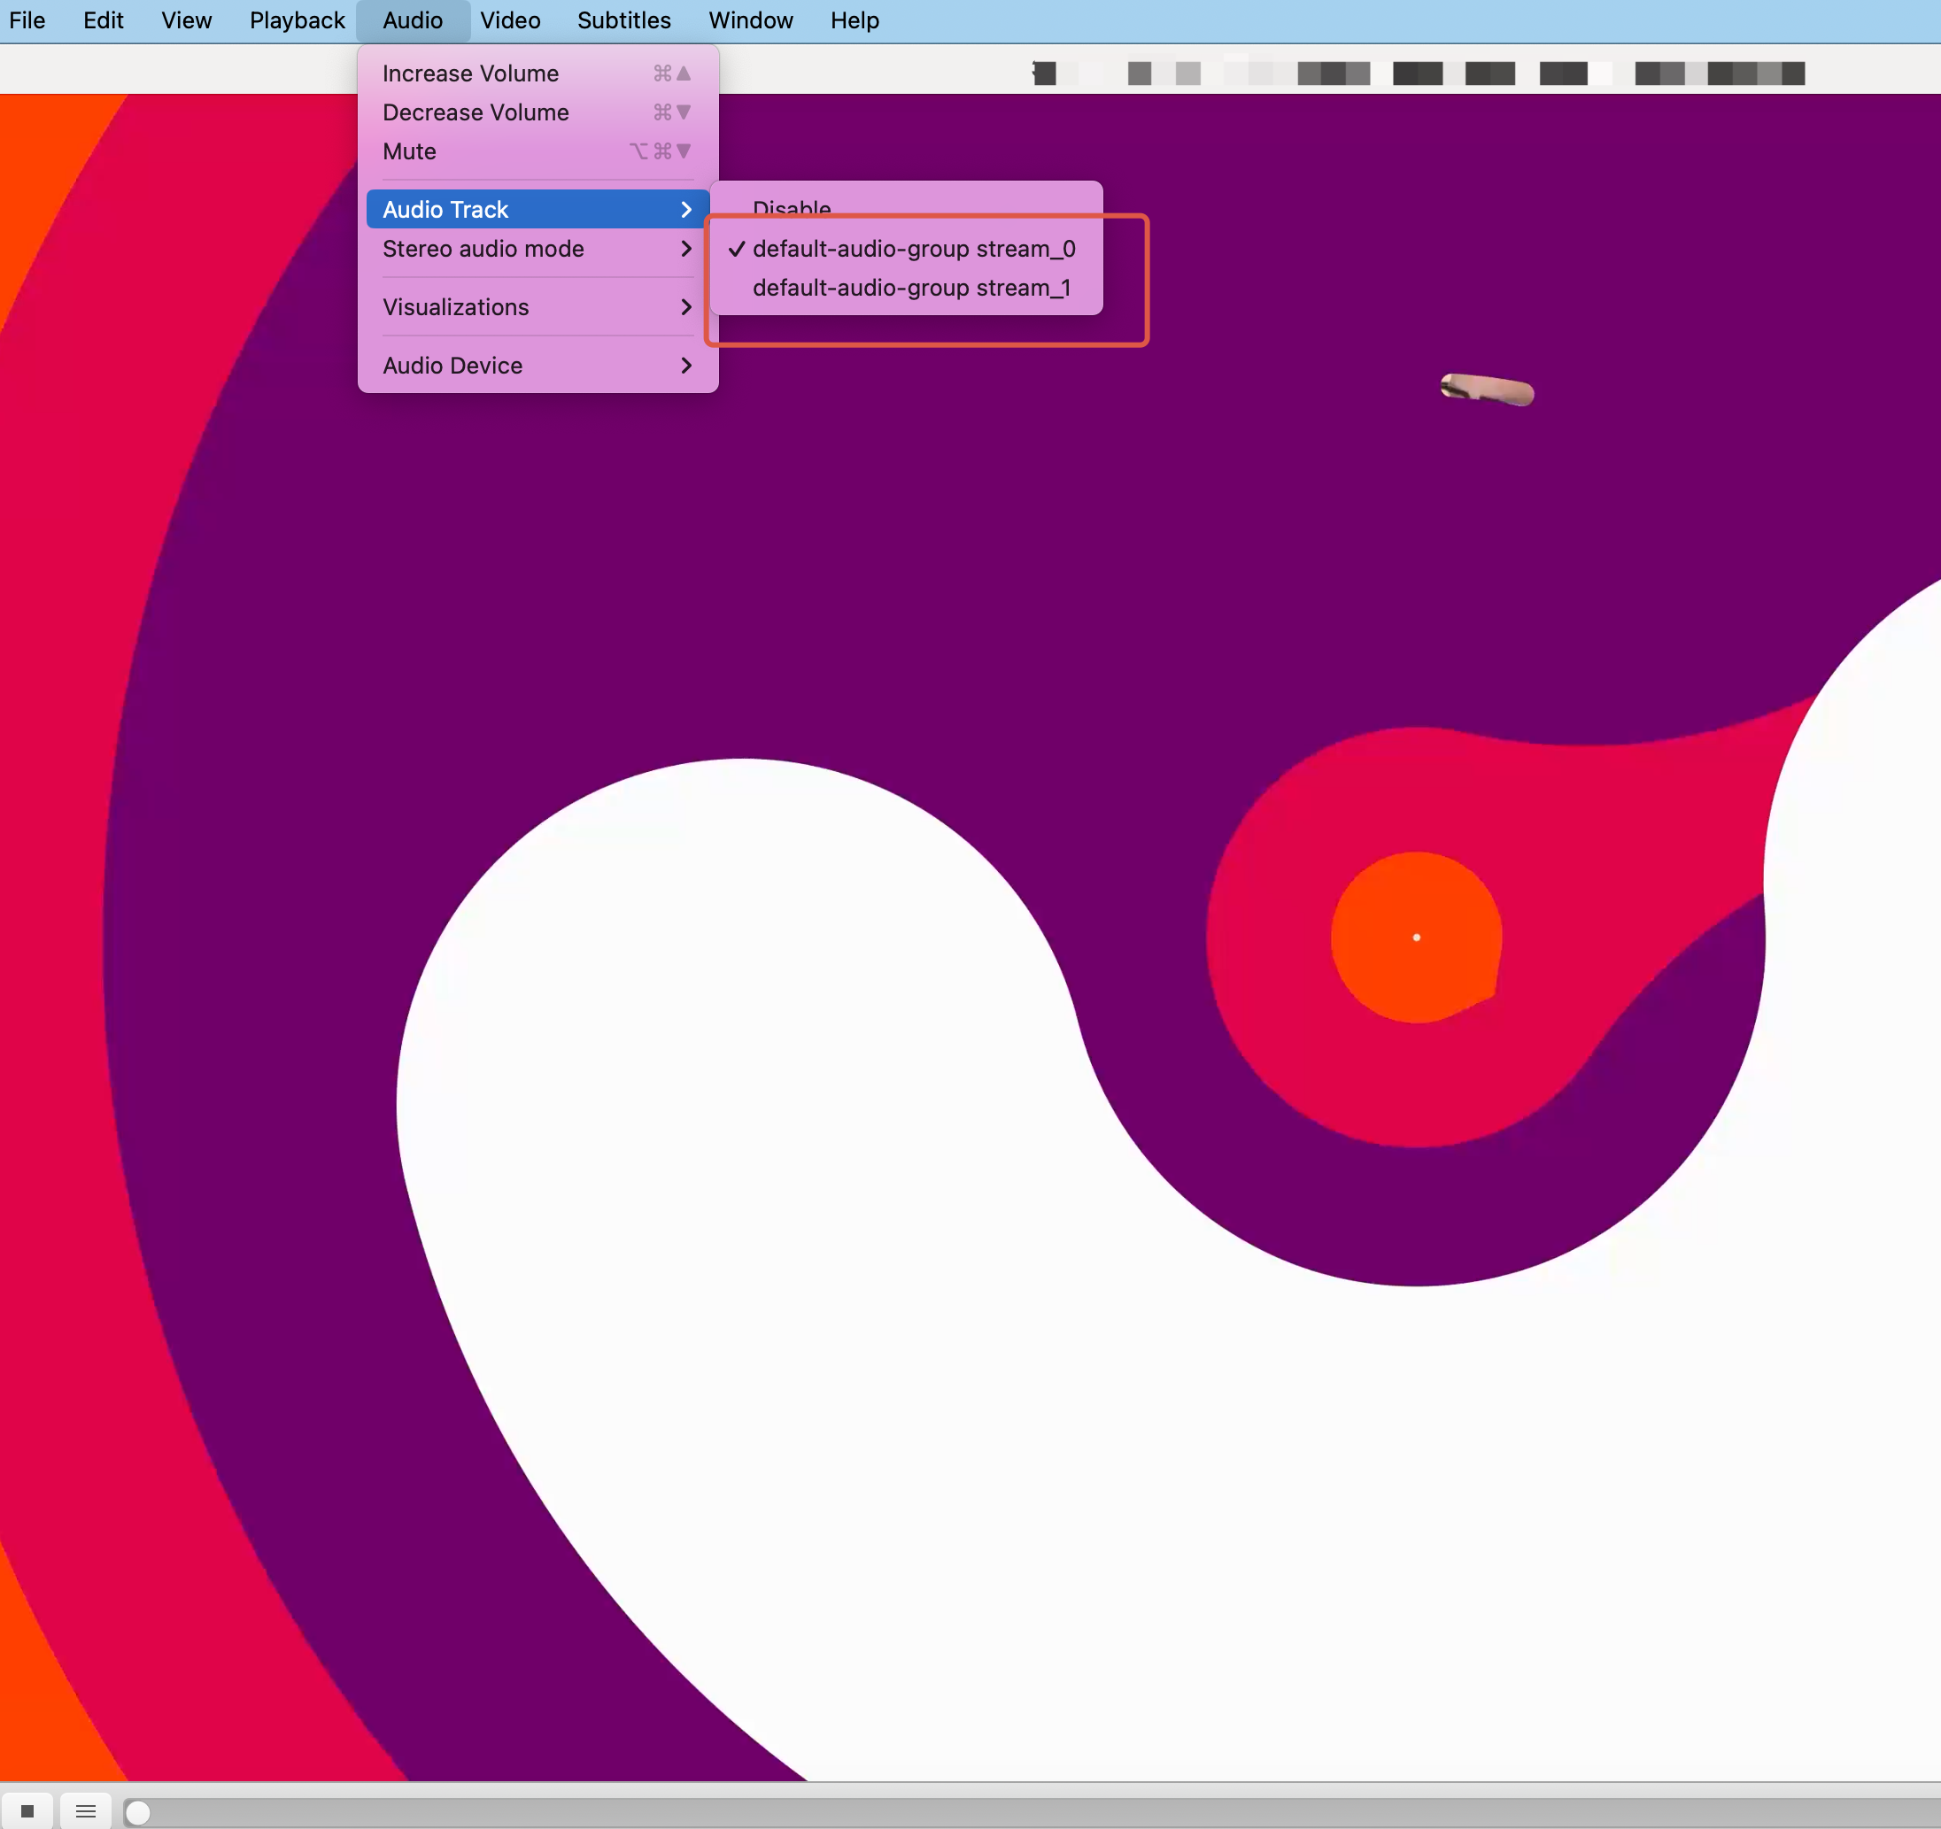Open the Audio Device submenu
The image size is (1941, 1829).
click(x=452, y=365)
